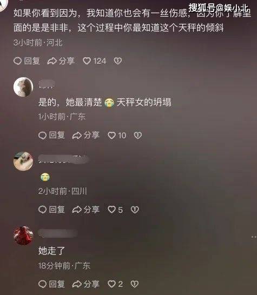The width and height of the screenshot is (257, 295).
Task: Dislike the comment from 广东 1小时前
Action: [138, 135]
